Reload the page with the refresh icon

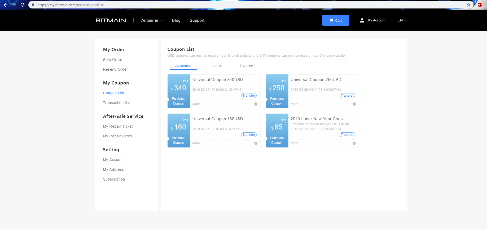point(23,5)
